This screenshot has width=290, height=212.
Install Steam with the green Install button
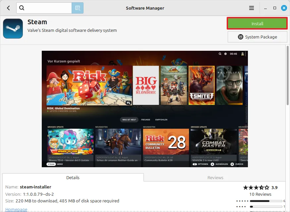point(257,23)
